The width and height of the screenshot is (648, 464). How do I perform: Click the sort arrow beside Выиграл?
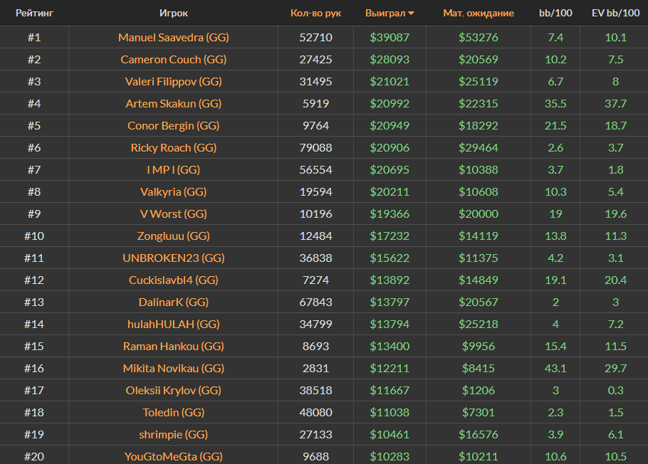point(411,14)
